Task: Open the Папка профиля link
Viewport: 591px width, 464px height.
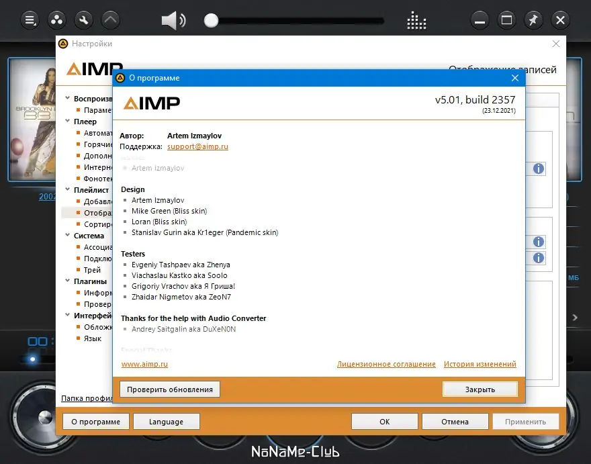Action: [87, 398]
